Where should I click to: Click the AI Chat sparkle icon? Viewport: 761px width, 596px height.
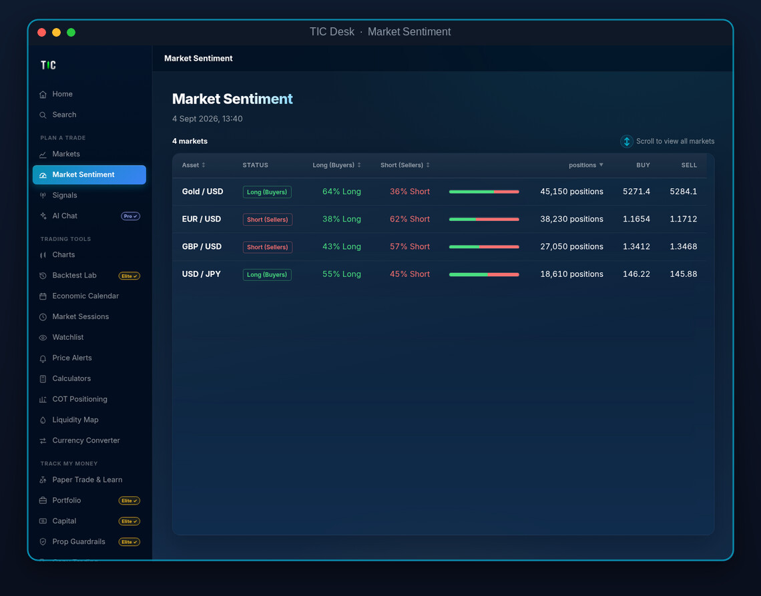click(43, 216)
